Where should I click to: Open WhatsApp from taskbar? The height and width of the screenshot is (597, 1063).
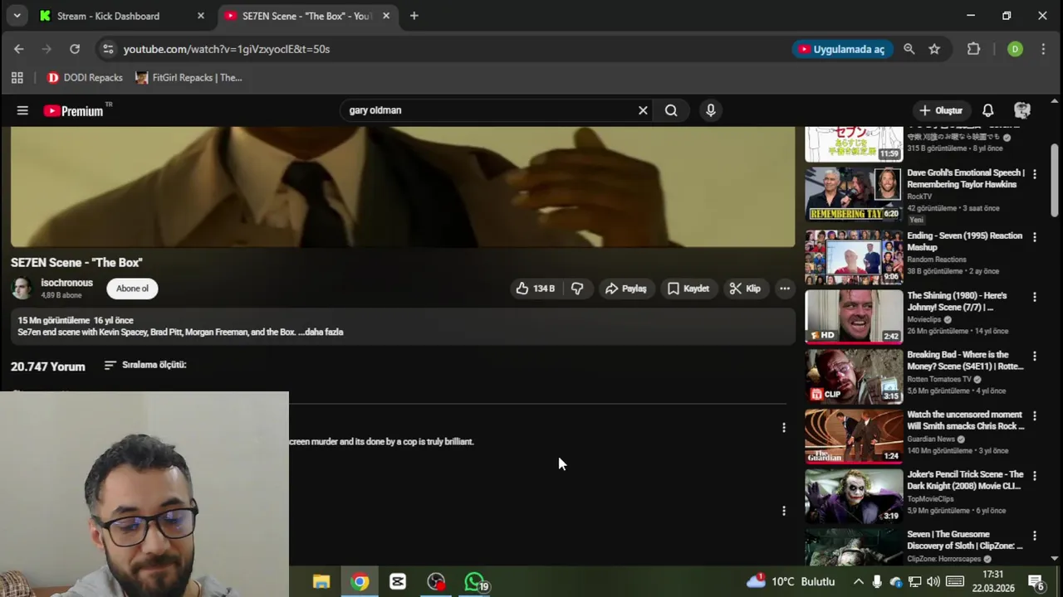coord(474,582)
